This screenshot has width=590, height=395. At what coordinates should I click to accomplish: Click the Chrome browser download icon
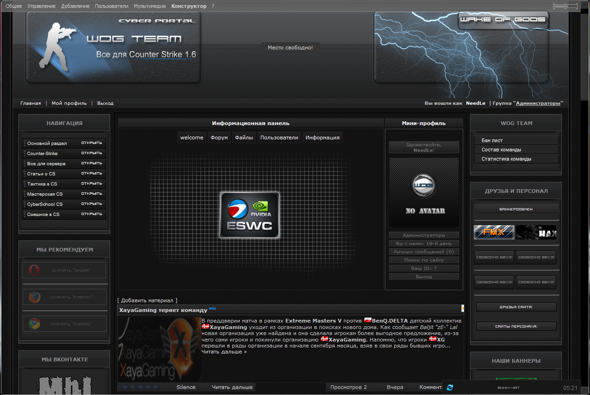[x=34, y=324]
